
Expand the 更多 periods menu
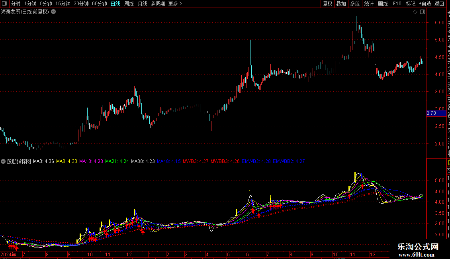pos(175,4)
